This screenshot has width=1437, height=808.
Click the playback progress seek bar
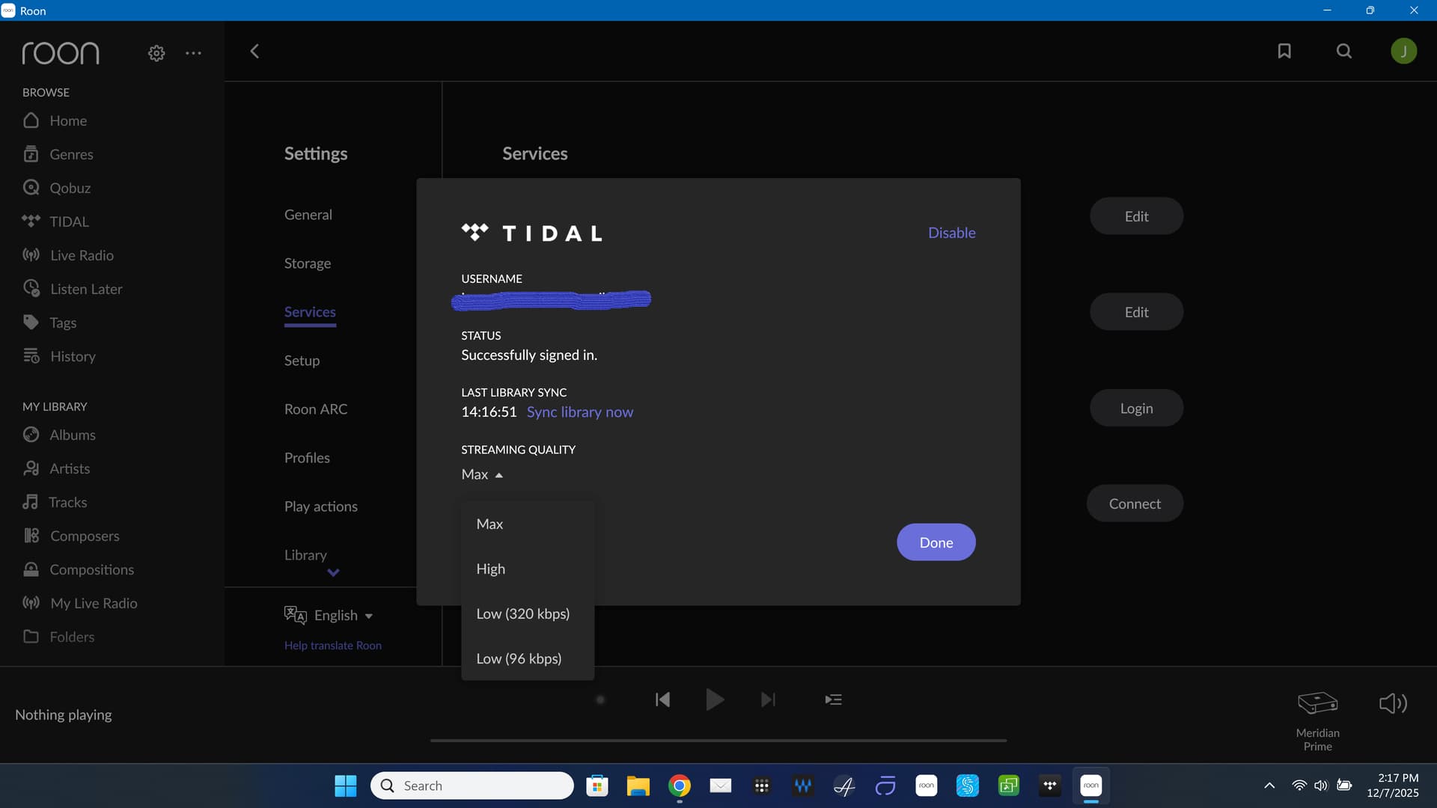pos(718,741)
